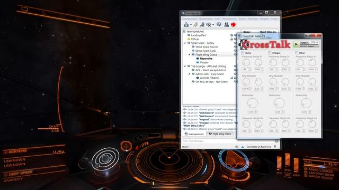The width and height of the screenshot is (339, 190).
Task: Open the Plugins menu in TeamSpeak
Action: point(264,19)
